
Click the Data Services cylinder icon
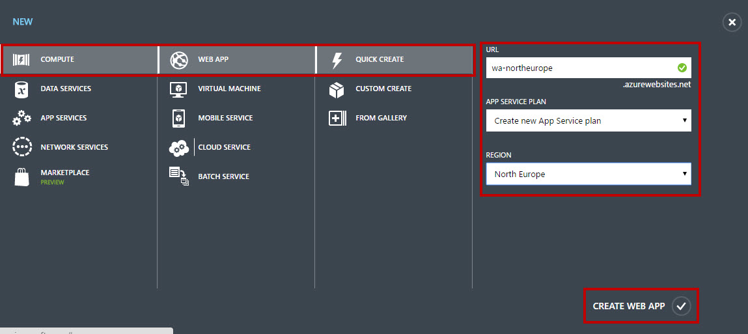21,89
